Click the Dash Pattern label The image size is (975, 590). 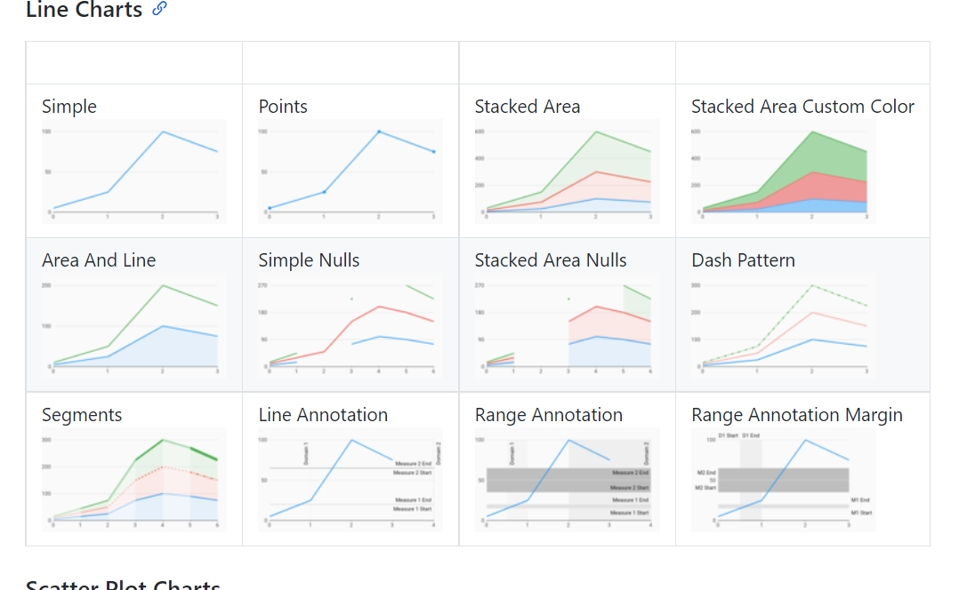[744, 260]
